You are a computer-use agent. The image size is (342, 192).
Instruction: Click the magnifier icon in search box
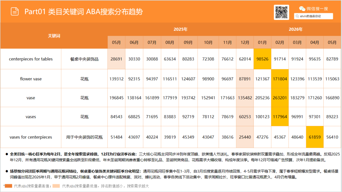[297, 16]
